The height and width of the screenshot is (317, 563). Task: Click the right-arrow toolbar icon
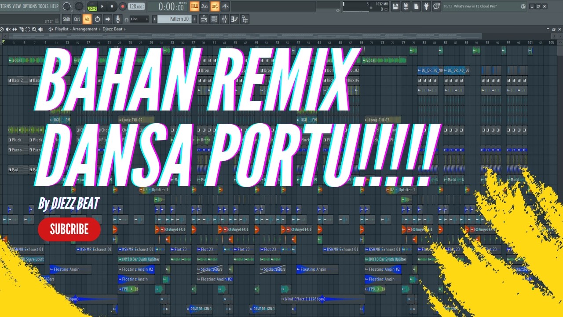click(107, 19)
